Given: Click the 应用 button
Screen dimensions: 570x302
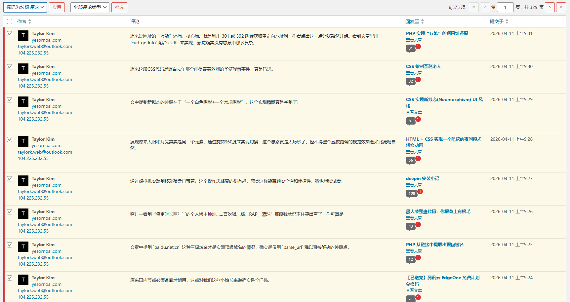Looking at the screenshot, I should 57,7.
